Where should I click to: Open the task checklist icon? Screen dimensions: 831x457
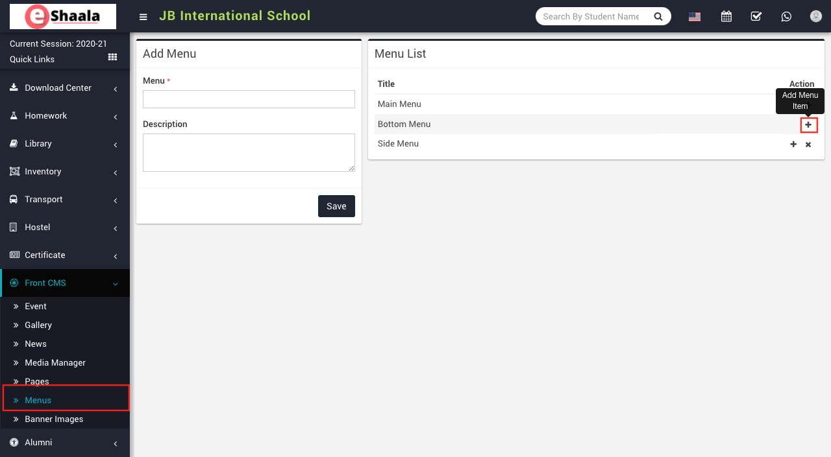click(756, 17)
